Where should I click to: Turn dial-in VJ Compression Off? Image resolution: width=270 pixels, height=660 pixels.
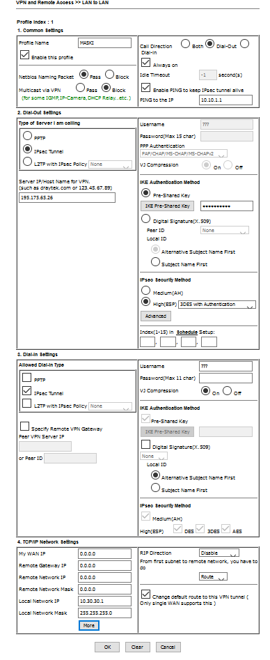(x=227, y=390)
